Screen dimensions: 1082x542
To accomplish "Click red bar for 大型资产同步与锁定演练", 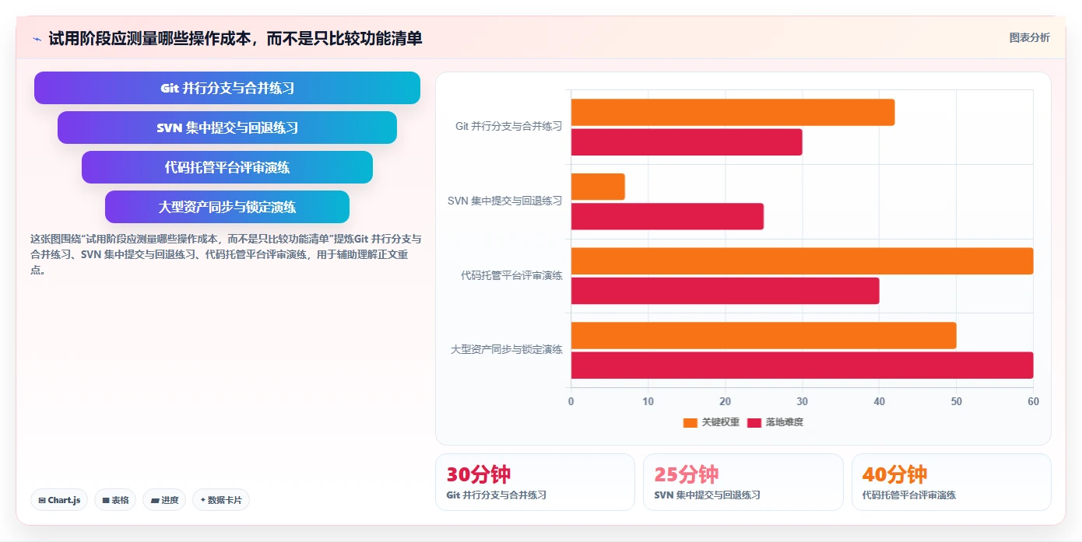I will coord(802,365).
